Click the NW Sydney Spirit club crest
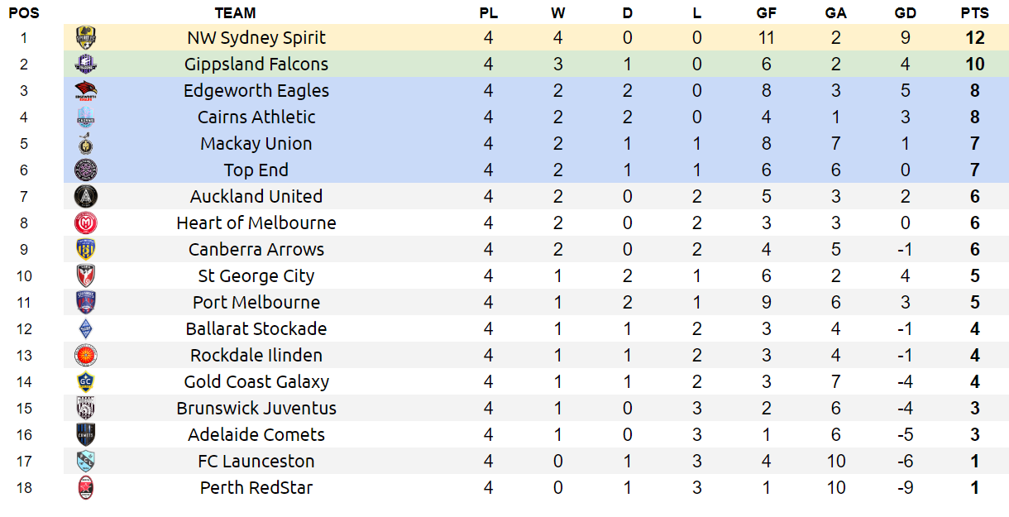Viewport: 1009px width, 517px height. (x=86, y=37)
